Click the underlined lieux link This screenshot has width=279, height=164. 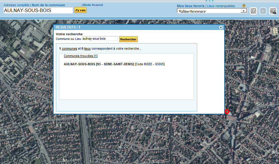click(x=87, y=48)
